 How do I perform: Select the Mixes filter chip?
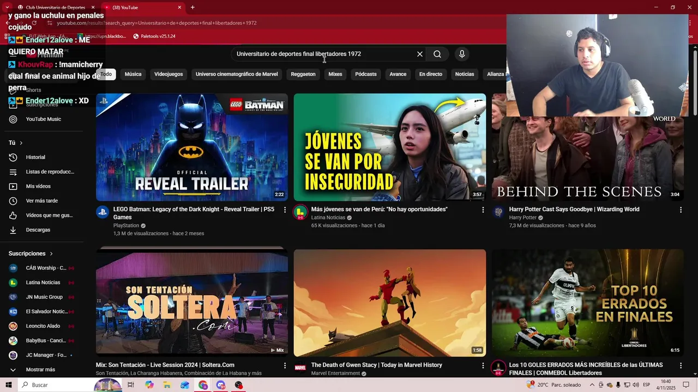pos(335,74)
